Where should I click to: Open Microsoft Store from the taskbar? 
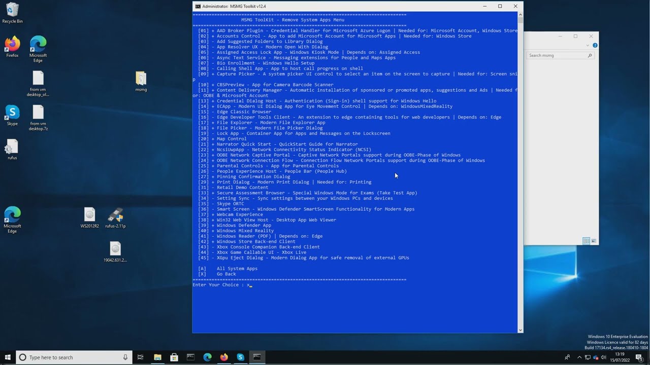click(174, 357)
